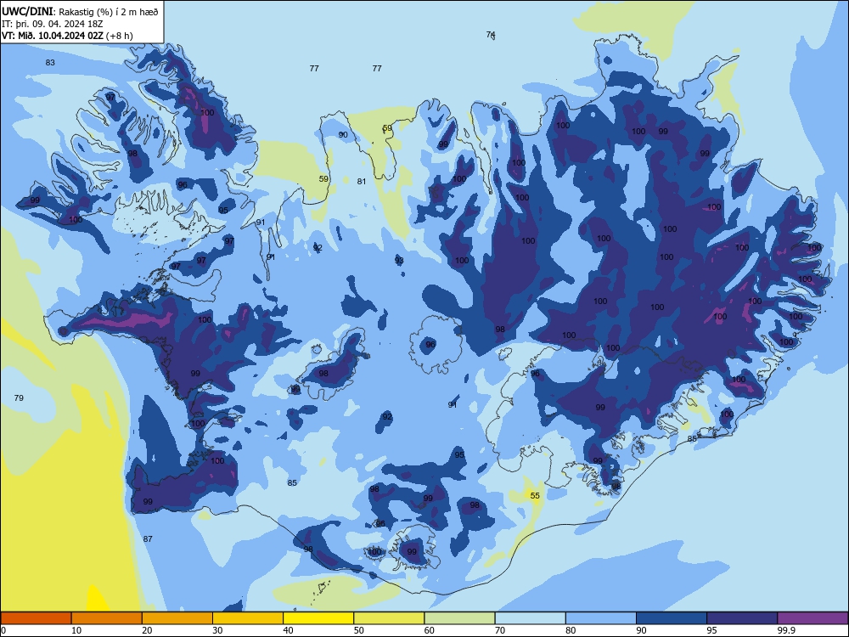Click the orange 10–20 legend color band
The image size is (849, 637).
[107, 618]
